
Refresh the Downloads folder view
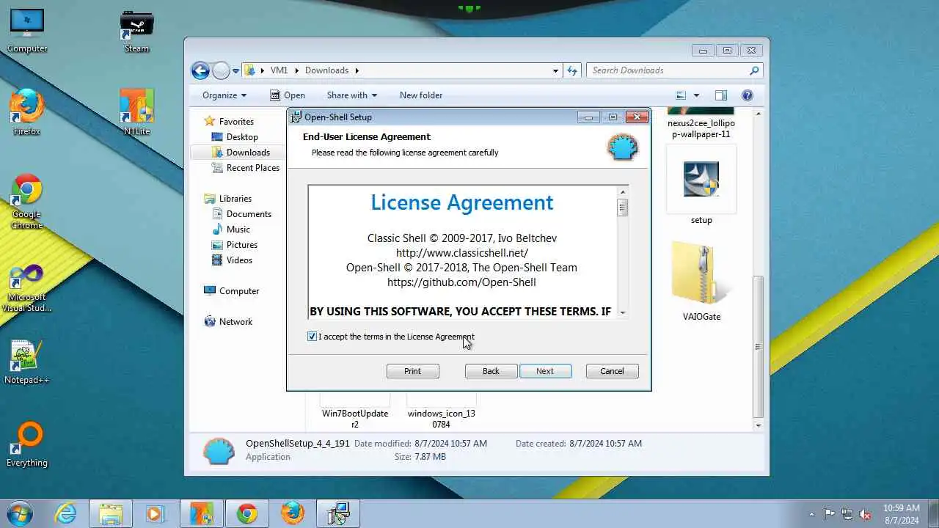(x=573, y=70)
